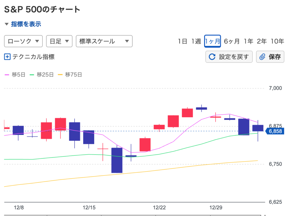
Task: Switch to the 2年 time range
Action: pos(262,41)
